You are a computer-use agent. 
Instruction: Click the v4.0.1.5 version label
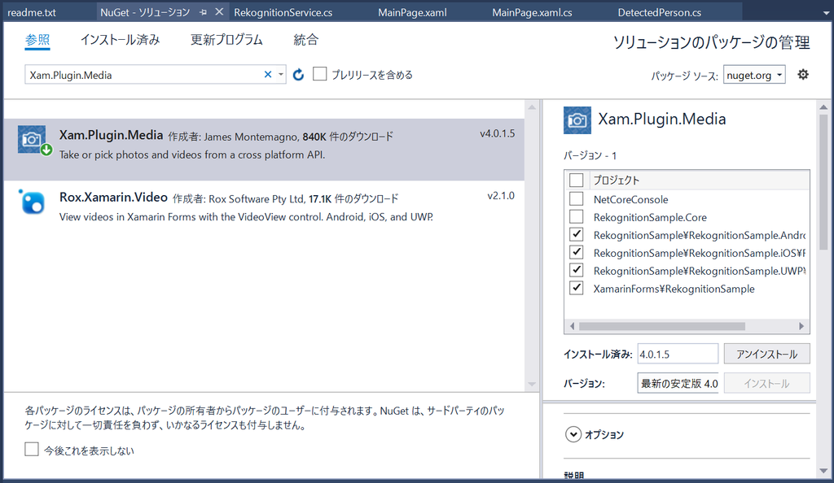(x=498, y=133)
